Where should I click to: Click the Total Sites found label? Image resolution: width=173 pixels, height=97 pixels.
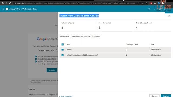click(x=68, y=23)
